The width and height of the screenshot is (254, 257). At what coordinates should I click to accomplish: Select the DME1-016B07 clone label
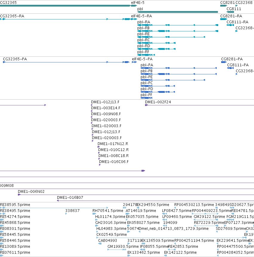[x=70, y=198]
